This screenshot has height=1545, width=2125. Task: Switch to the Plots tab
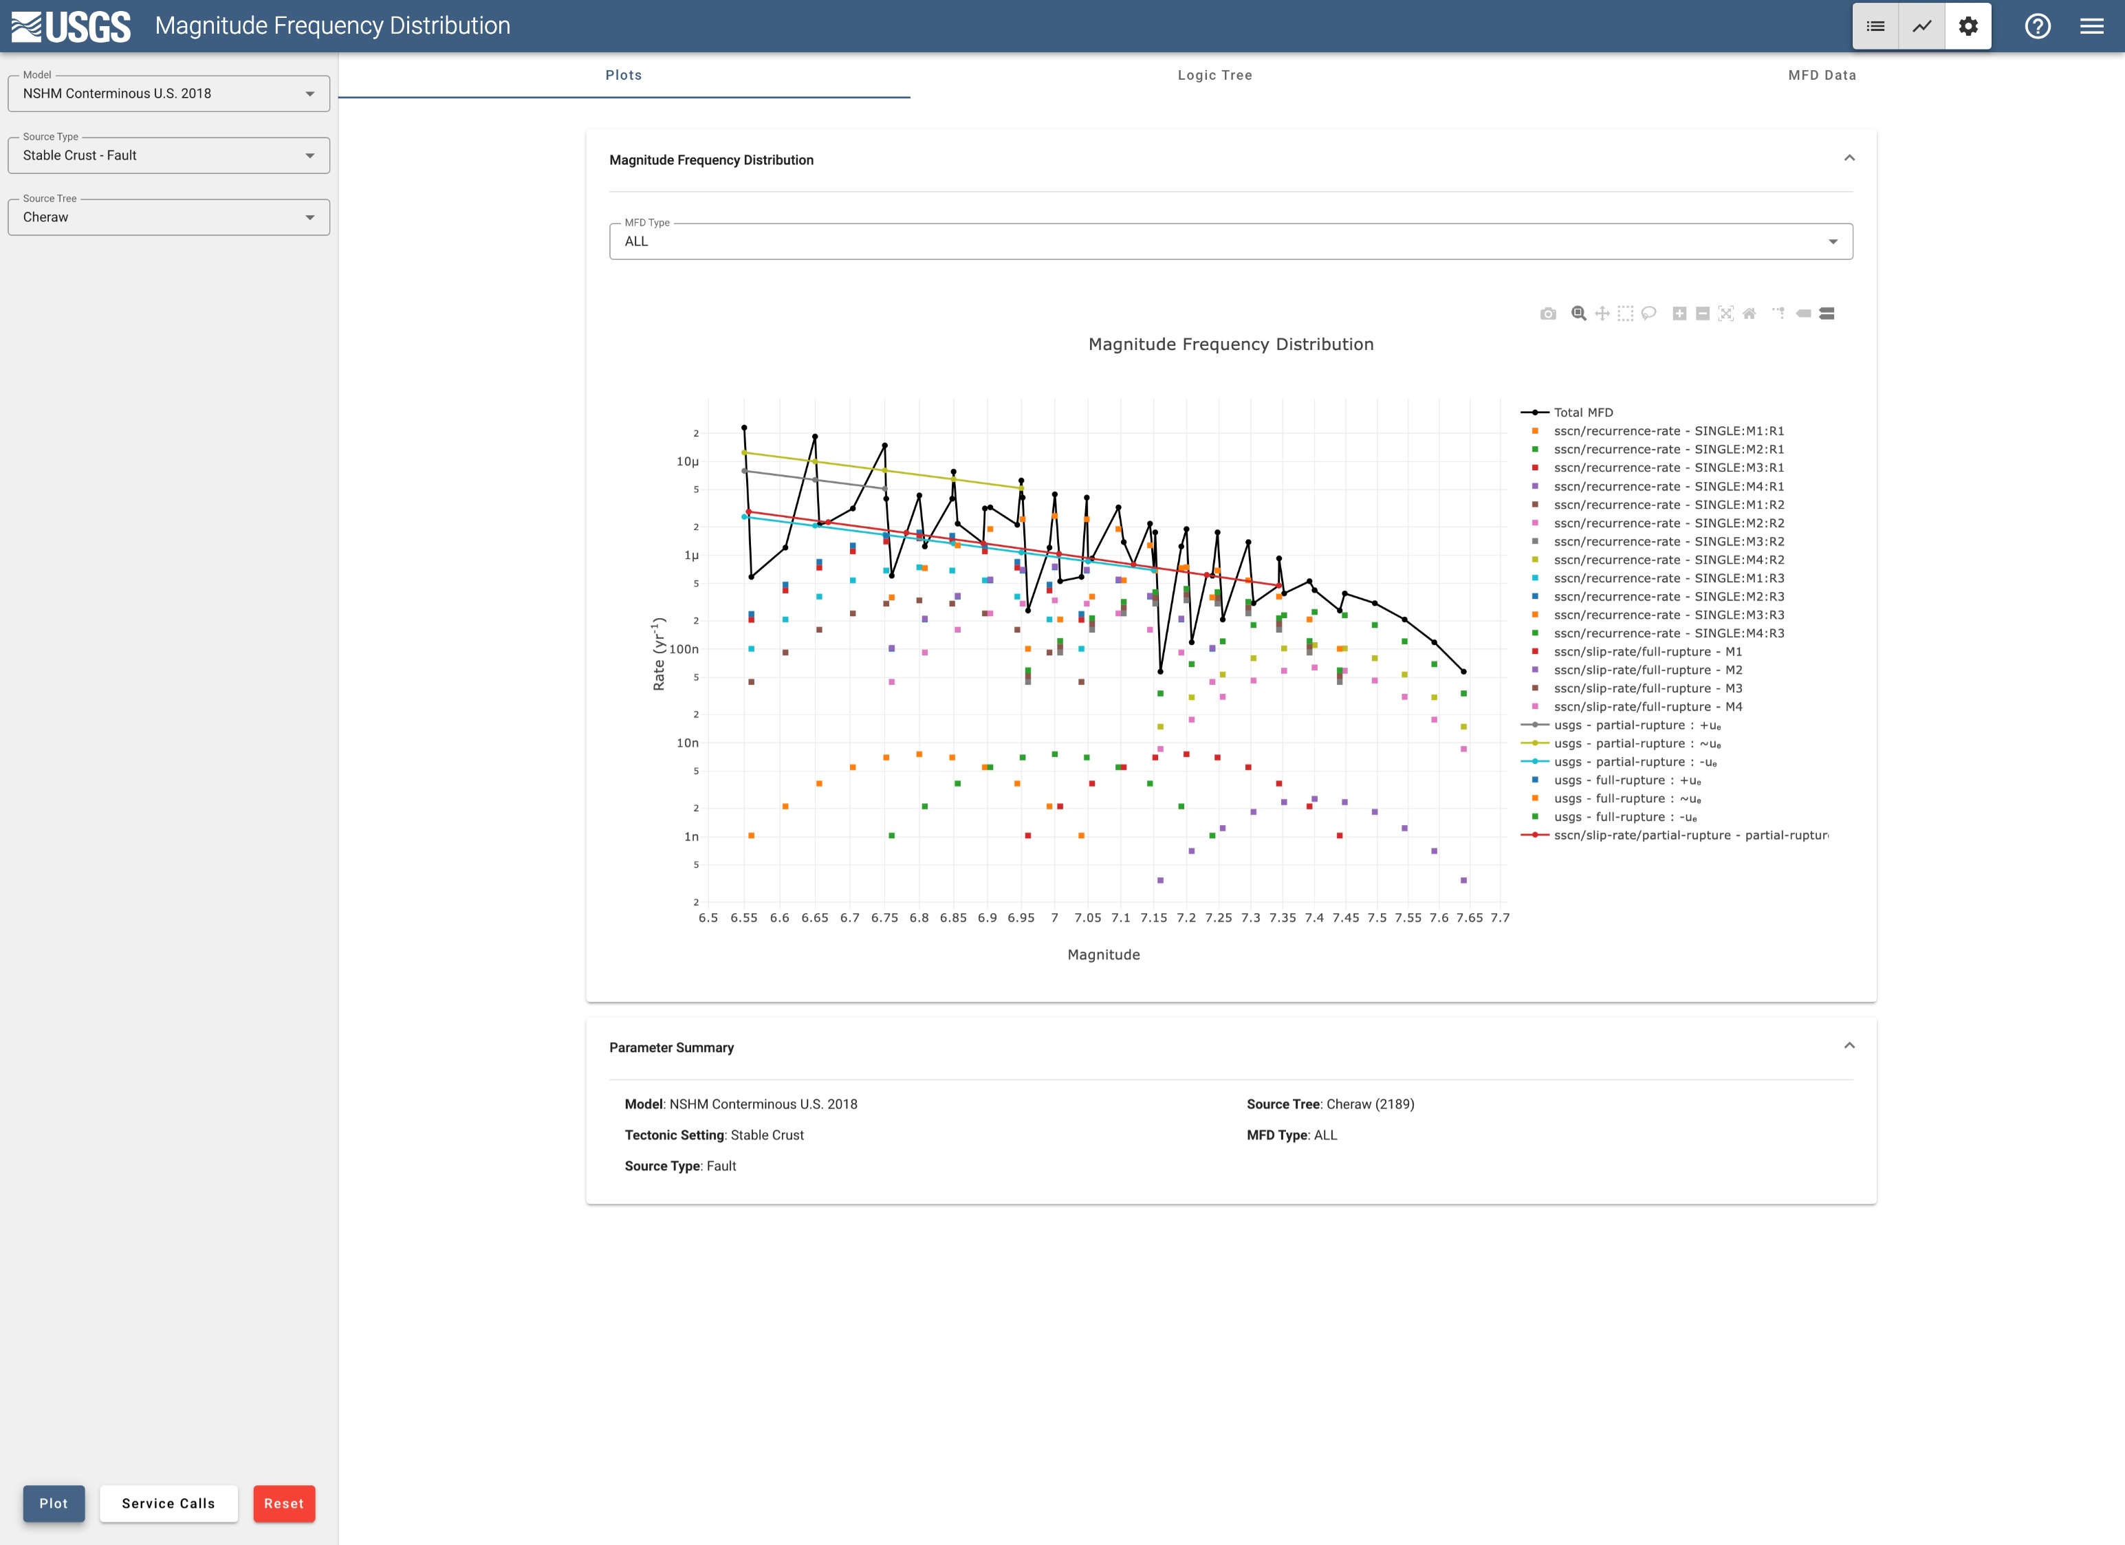(x=624, y=75)
